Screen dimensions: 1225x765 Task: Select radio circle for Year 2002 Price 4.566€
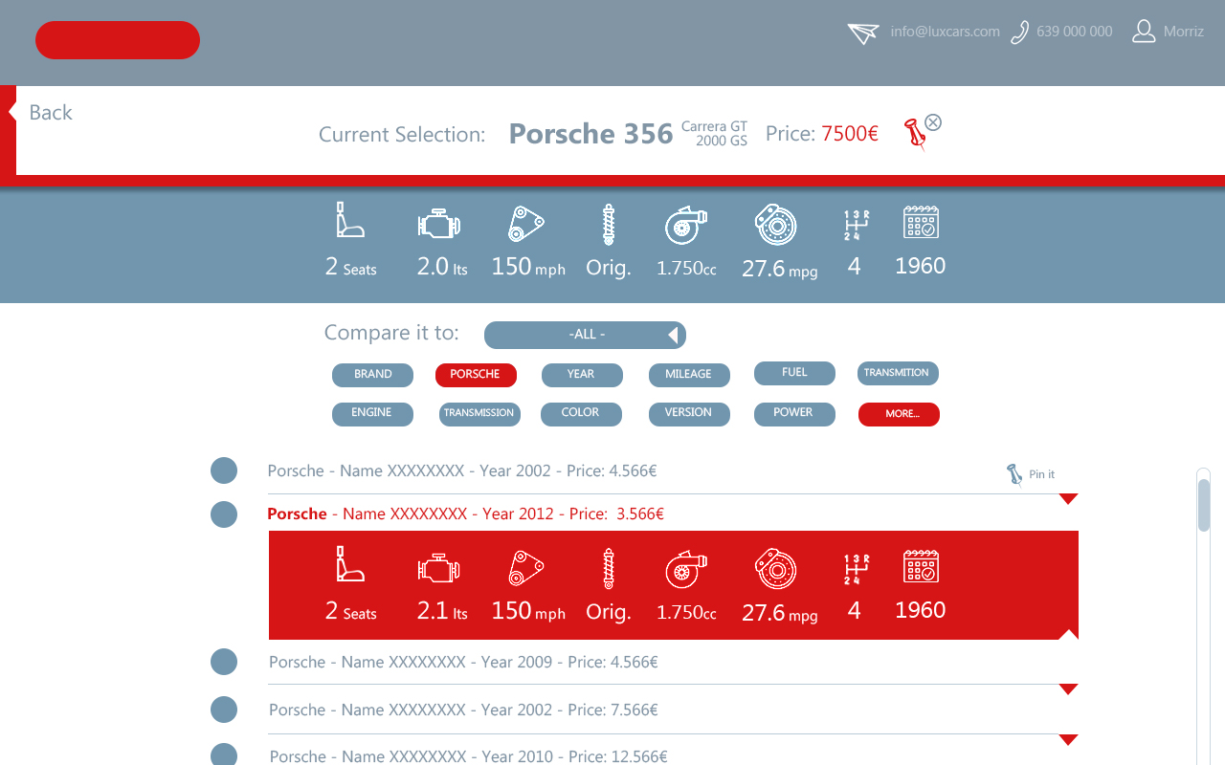pos(224,470)
